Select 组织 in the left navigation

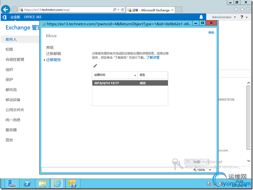(9, 69)
